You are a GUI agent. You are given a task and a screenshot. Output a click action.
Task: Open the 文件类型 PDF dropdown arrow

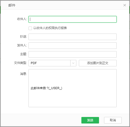tap(73, 63)
